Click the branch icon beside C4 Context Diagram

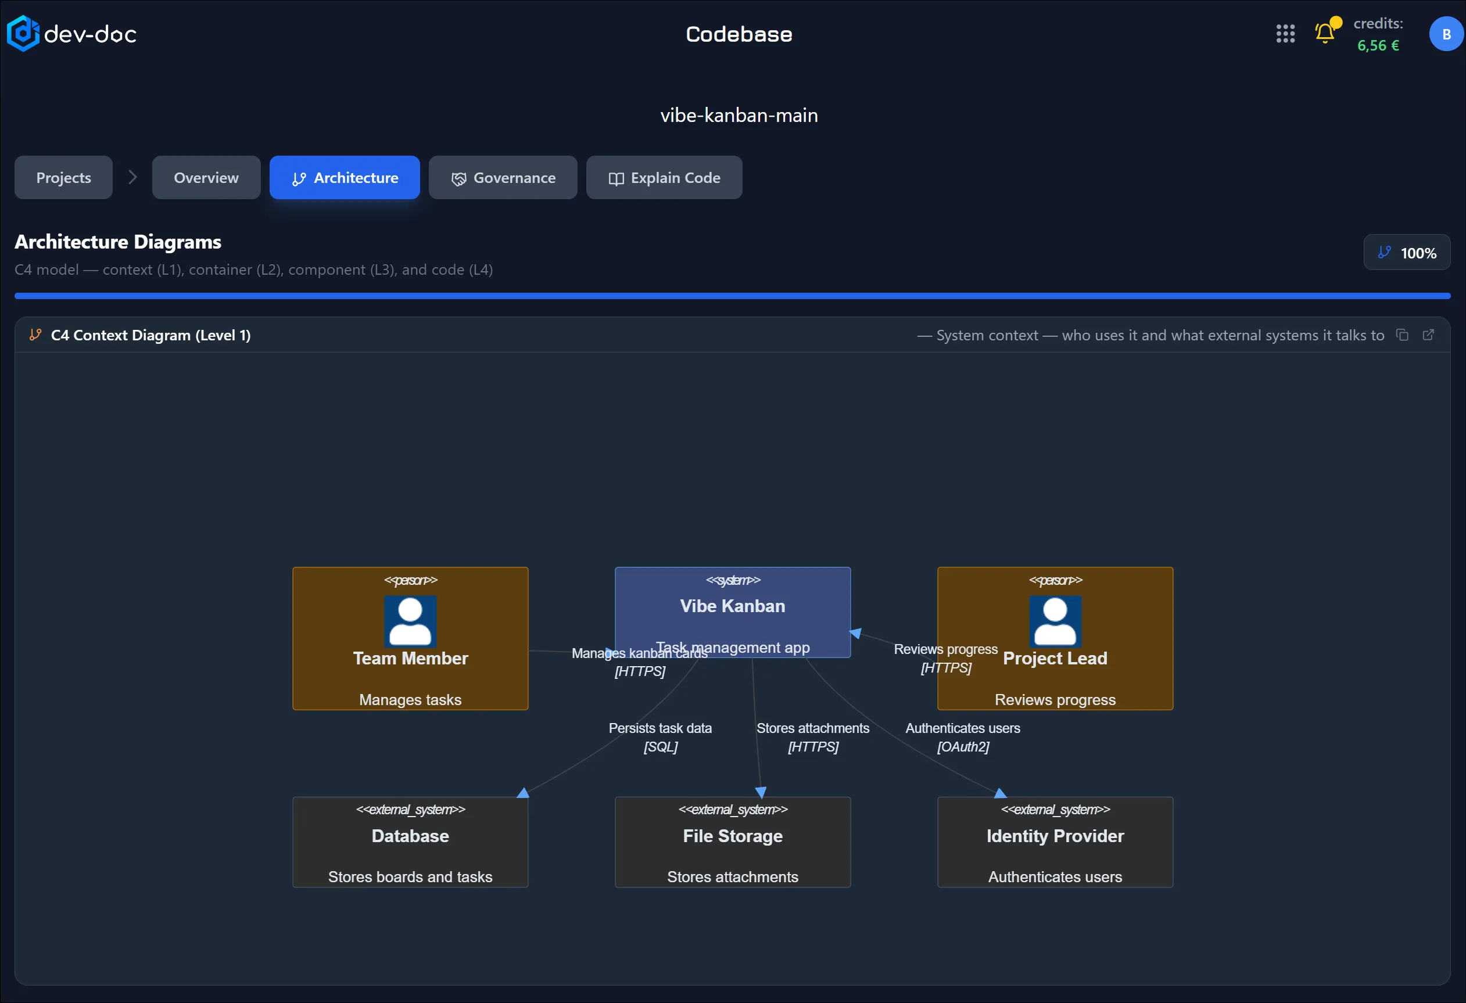coord(35,335)
